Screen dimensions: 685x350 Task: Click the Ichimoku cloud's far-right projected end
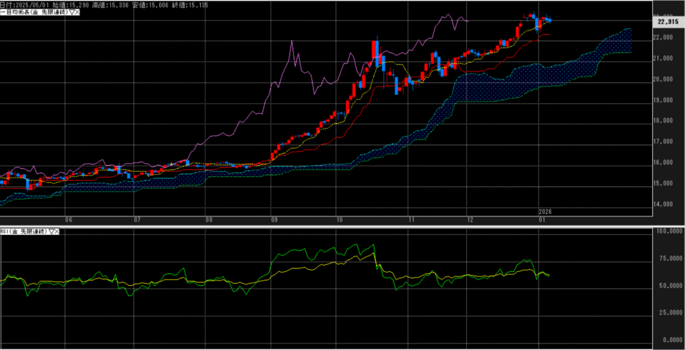coord(627,41)
